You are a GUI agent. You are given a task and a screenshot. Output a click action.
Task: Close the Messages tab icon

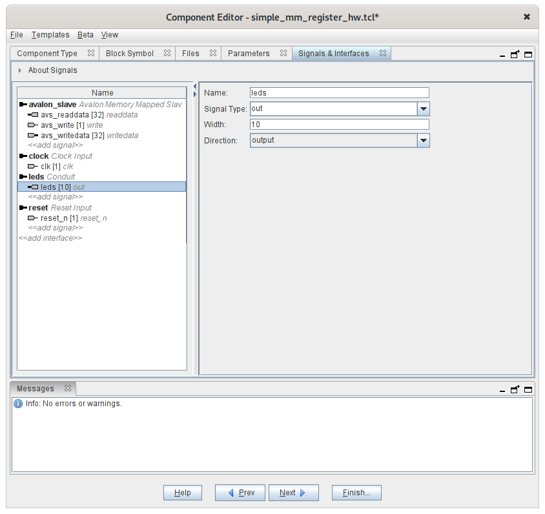pos(68,389)
